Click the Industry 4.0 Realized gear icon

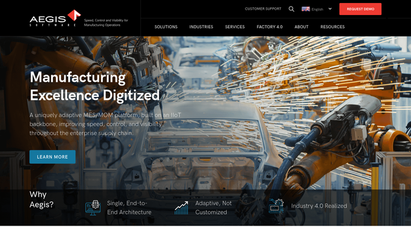tap(276, 206)
